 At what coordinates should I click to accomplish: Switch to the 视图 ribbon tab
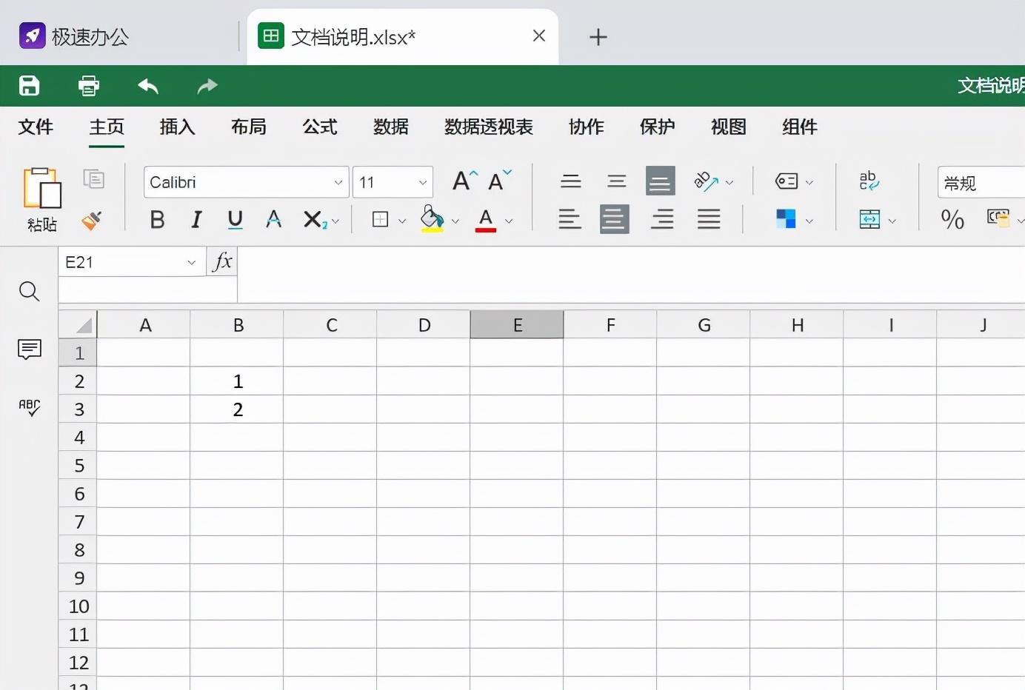pyautogui.click(x=729, y=127)
